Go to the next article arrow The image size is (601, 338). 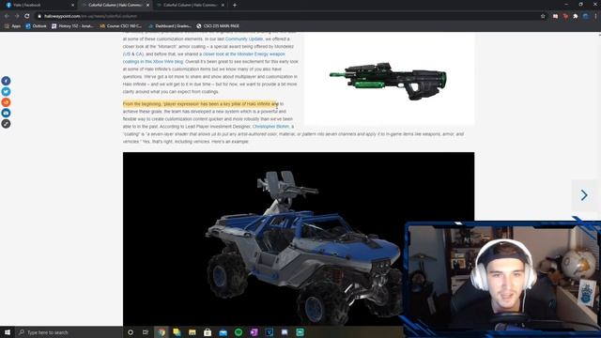[x=584, y=195]
